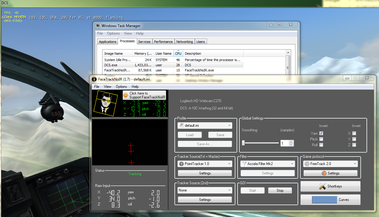
Task: Enable the Pitch invert checkbox
Action: (321, 139)
